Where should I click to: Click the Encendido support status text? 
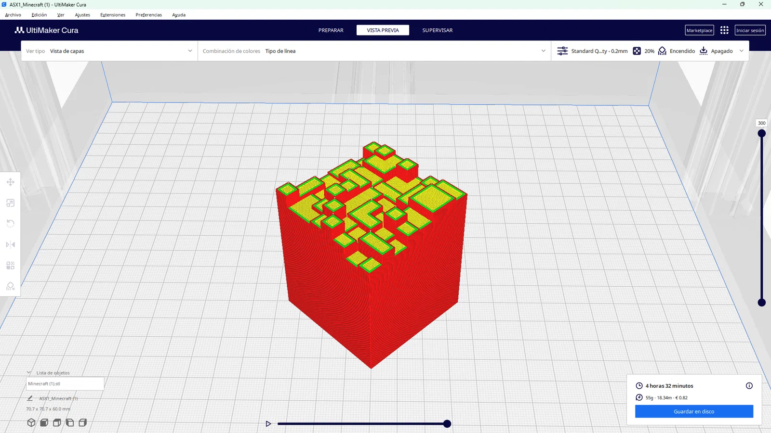tap(682, 51)
